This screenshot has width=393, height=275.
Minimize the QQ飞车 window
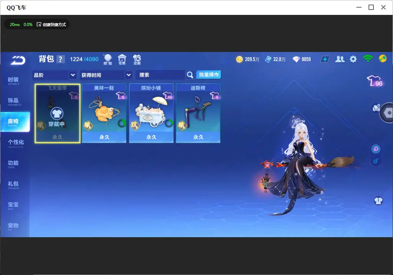(x=359, y=8)
